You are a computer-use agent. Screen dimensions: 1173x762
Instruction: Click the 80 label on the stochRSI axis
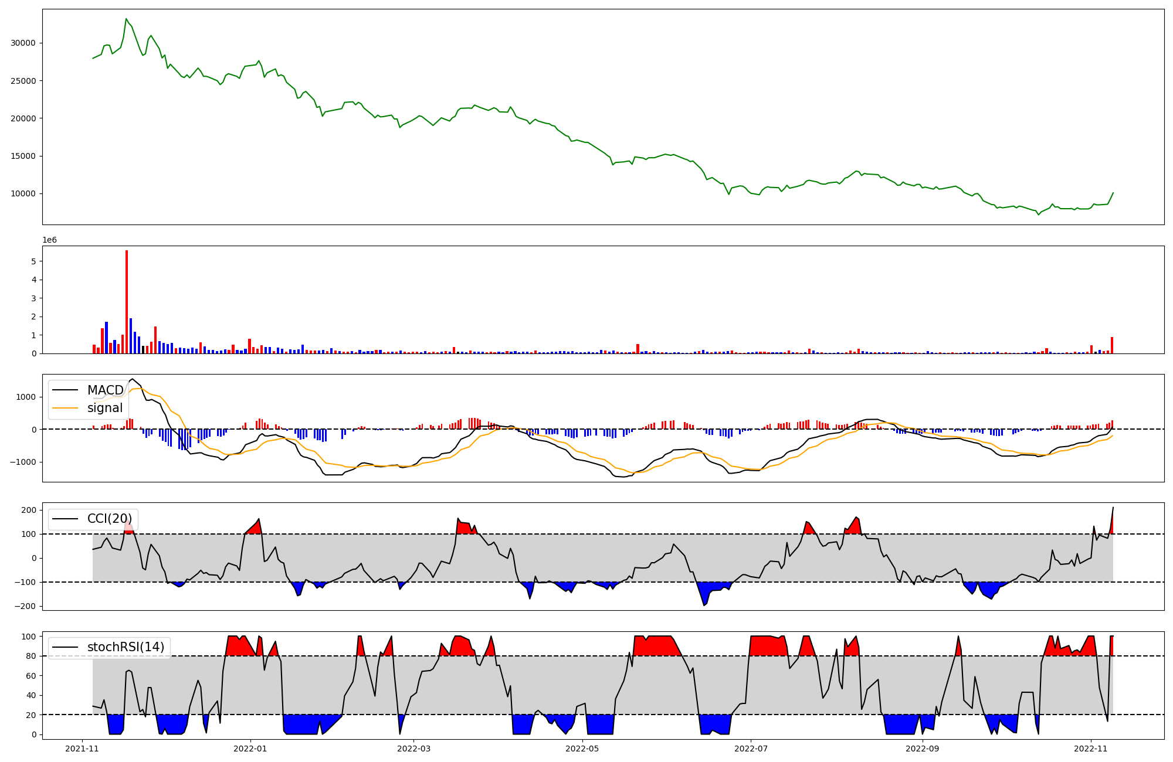pos(31,656)
